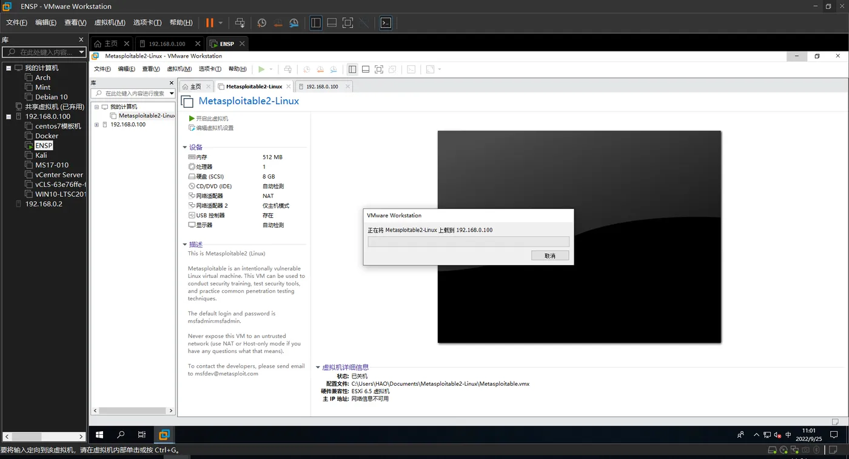The height and width of the screenshot is (459, 849).
Task: Open 编辑(E) menu in inner window
Action: pyautogui.click(x=127, y=69)
